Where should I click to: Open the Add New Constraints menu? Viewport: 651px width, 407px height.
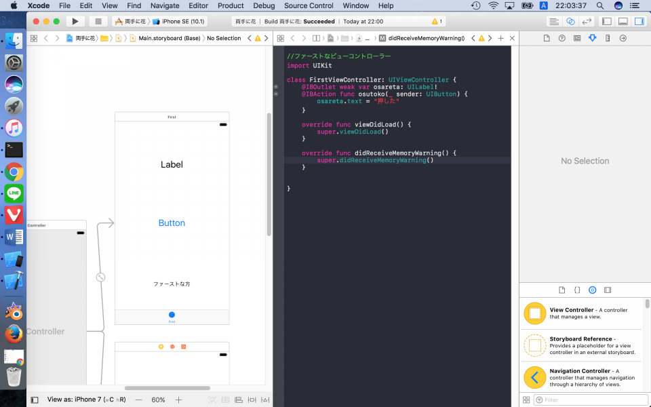click(x=252, y=400)
